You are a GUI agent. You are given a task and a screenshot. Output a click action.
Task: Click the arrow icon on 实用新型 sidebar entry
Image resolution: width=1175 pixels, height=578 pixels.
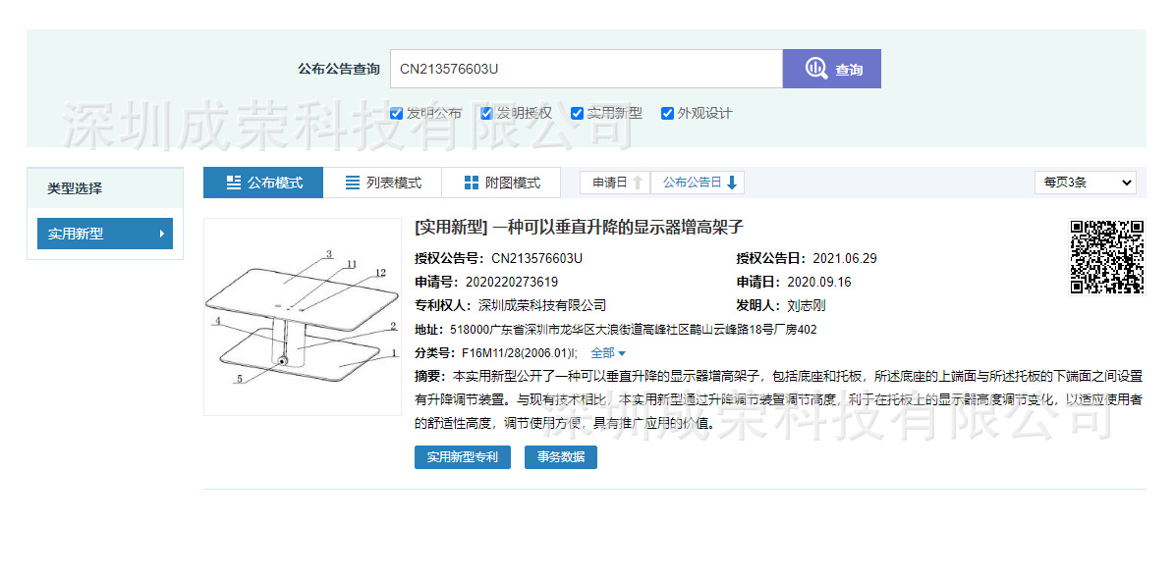(x=164, y=234)
